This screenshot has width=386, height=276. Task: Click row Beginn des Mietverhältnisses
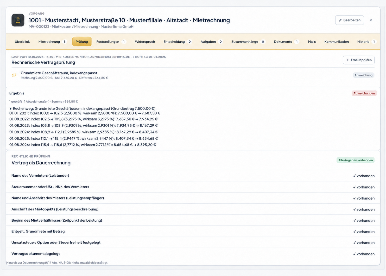click(193, 221)
